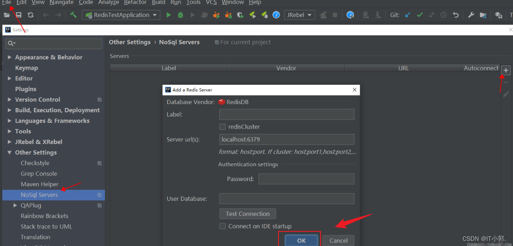
Task: Click the Server url(s) input field
Action: (x=287, y=139)
